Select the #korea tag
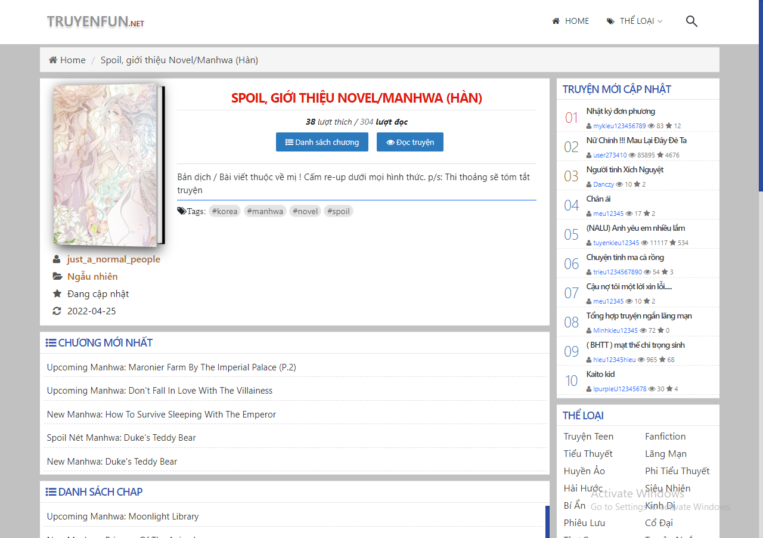Screen dimensions: 763x538 pyautogui.click(x=225, y=211)
